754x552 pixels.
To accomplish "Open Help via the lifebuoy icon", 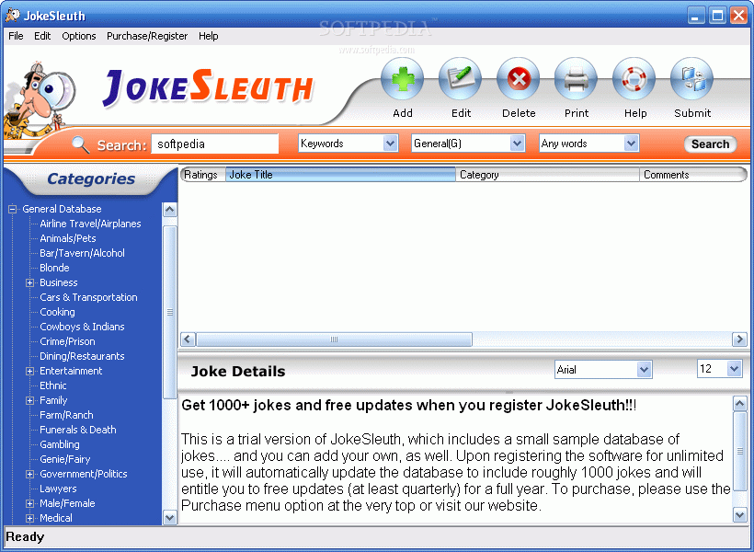I will click(x=634, y=79).
